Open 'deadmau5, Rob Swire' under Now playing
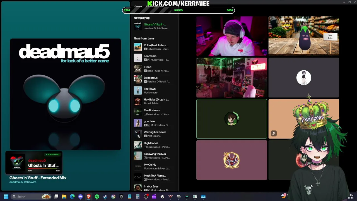357x201 pixels. click(156, 28)
